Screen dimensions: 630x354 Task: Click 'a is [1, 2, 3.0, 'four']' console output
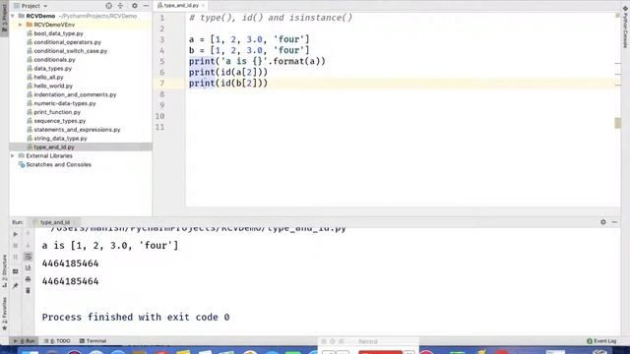click(x=110, y=245)
